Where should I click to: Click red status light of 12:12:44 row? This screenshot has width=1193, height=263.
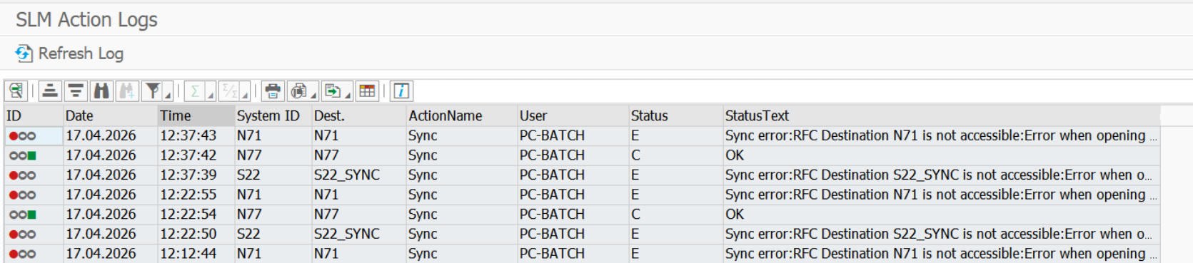click(14, 254)
